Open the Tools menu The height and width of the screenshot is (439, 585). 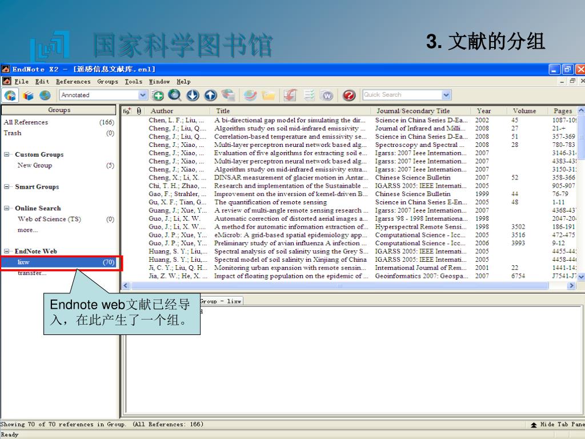click(133, 82)
